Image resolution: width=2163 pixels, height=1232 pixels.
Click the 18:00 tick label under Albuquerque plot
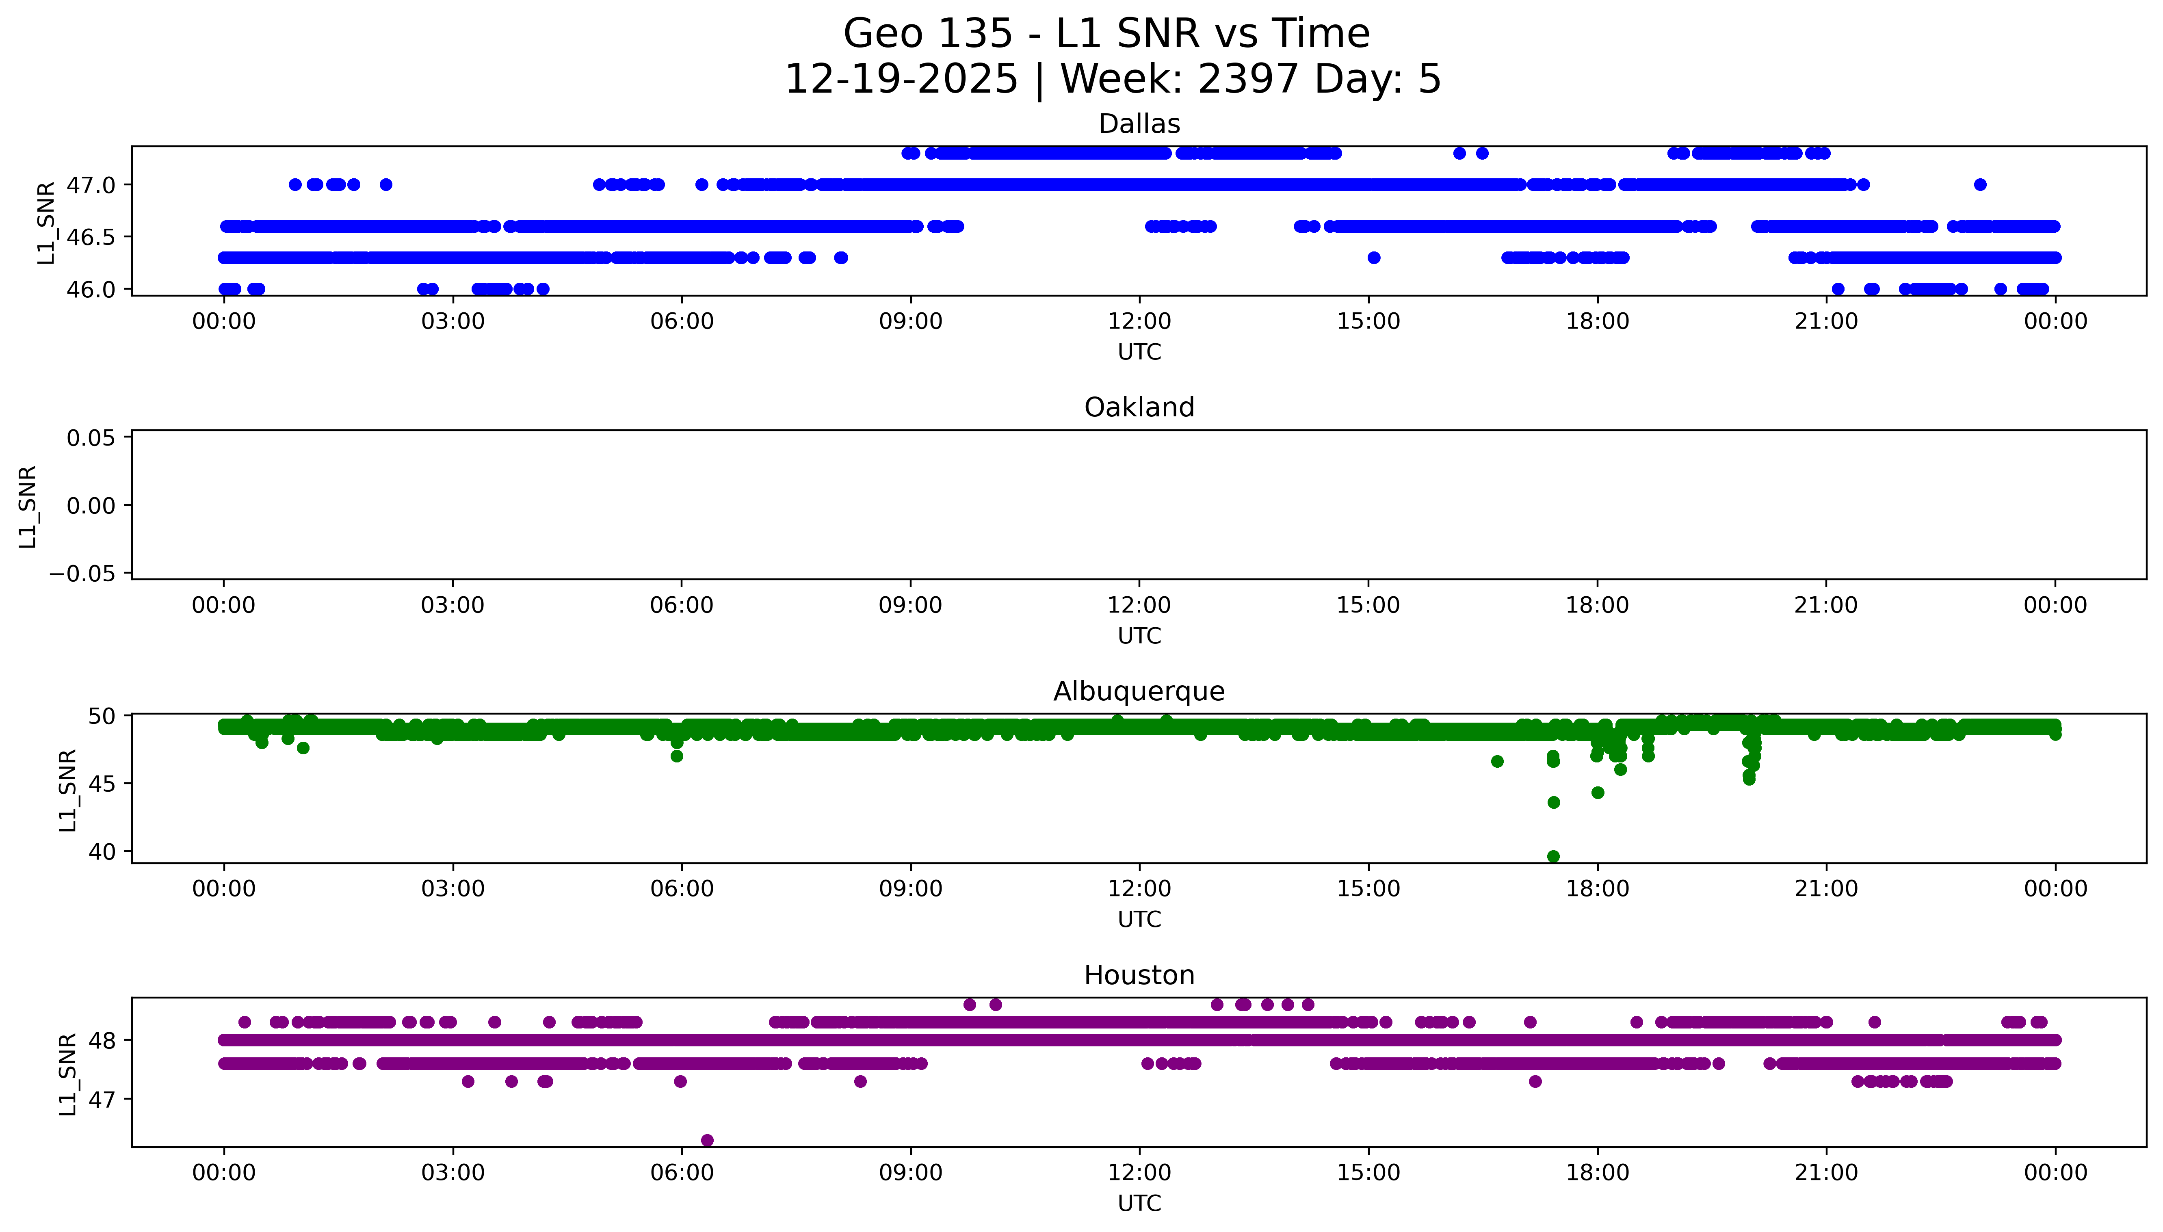pos(1597,889)
